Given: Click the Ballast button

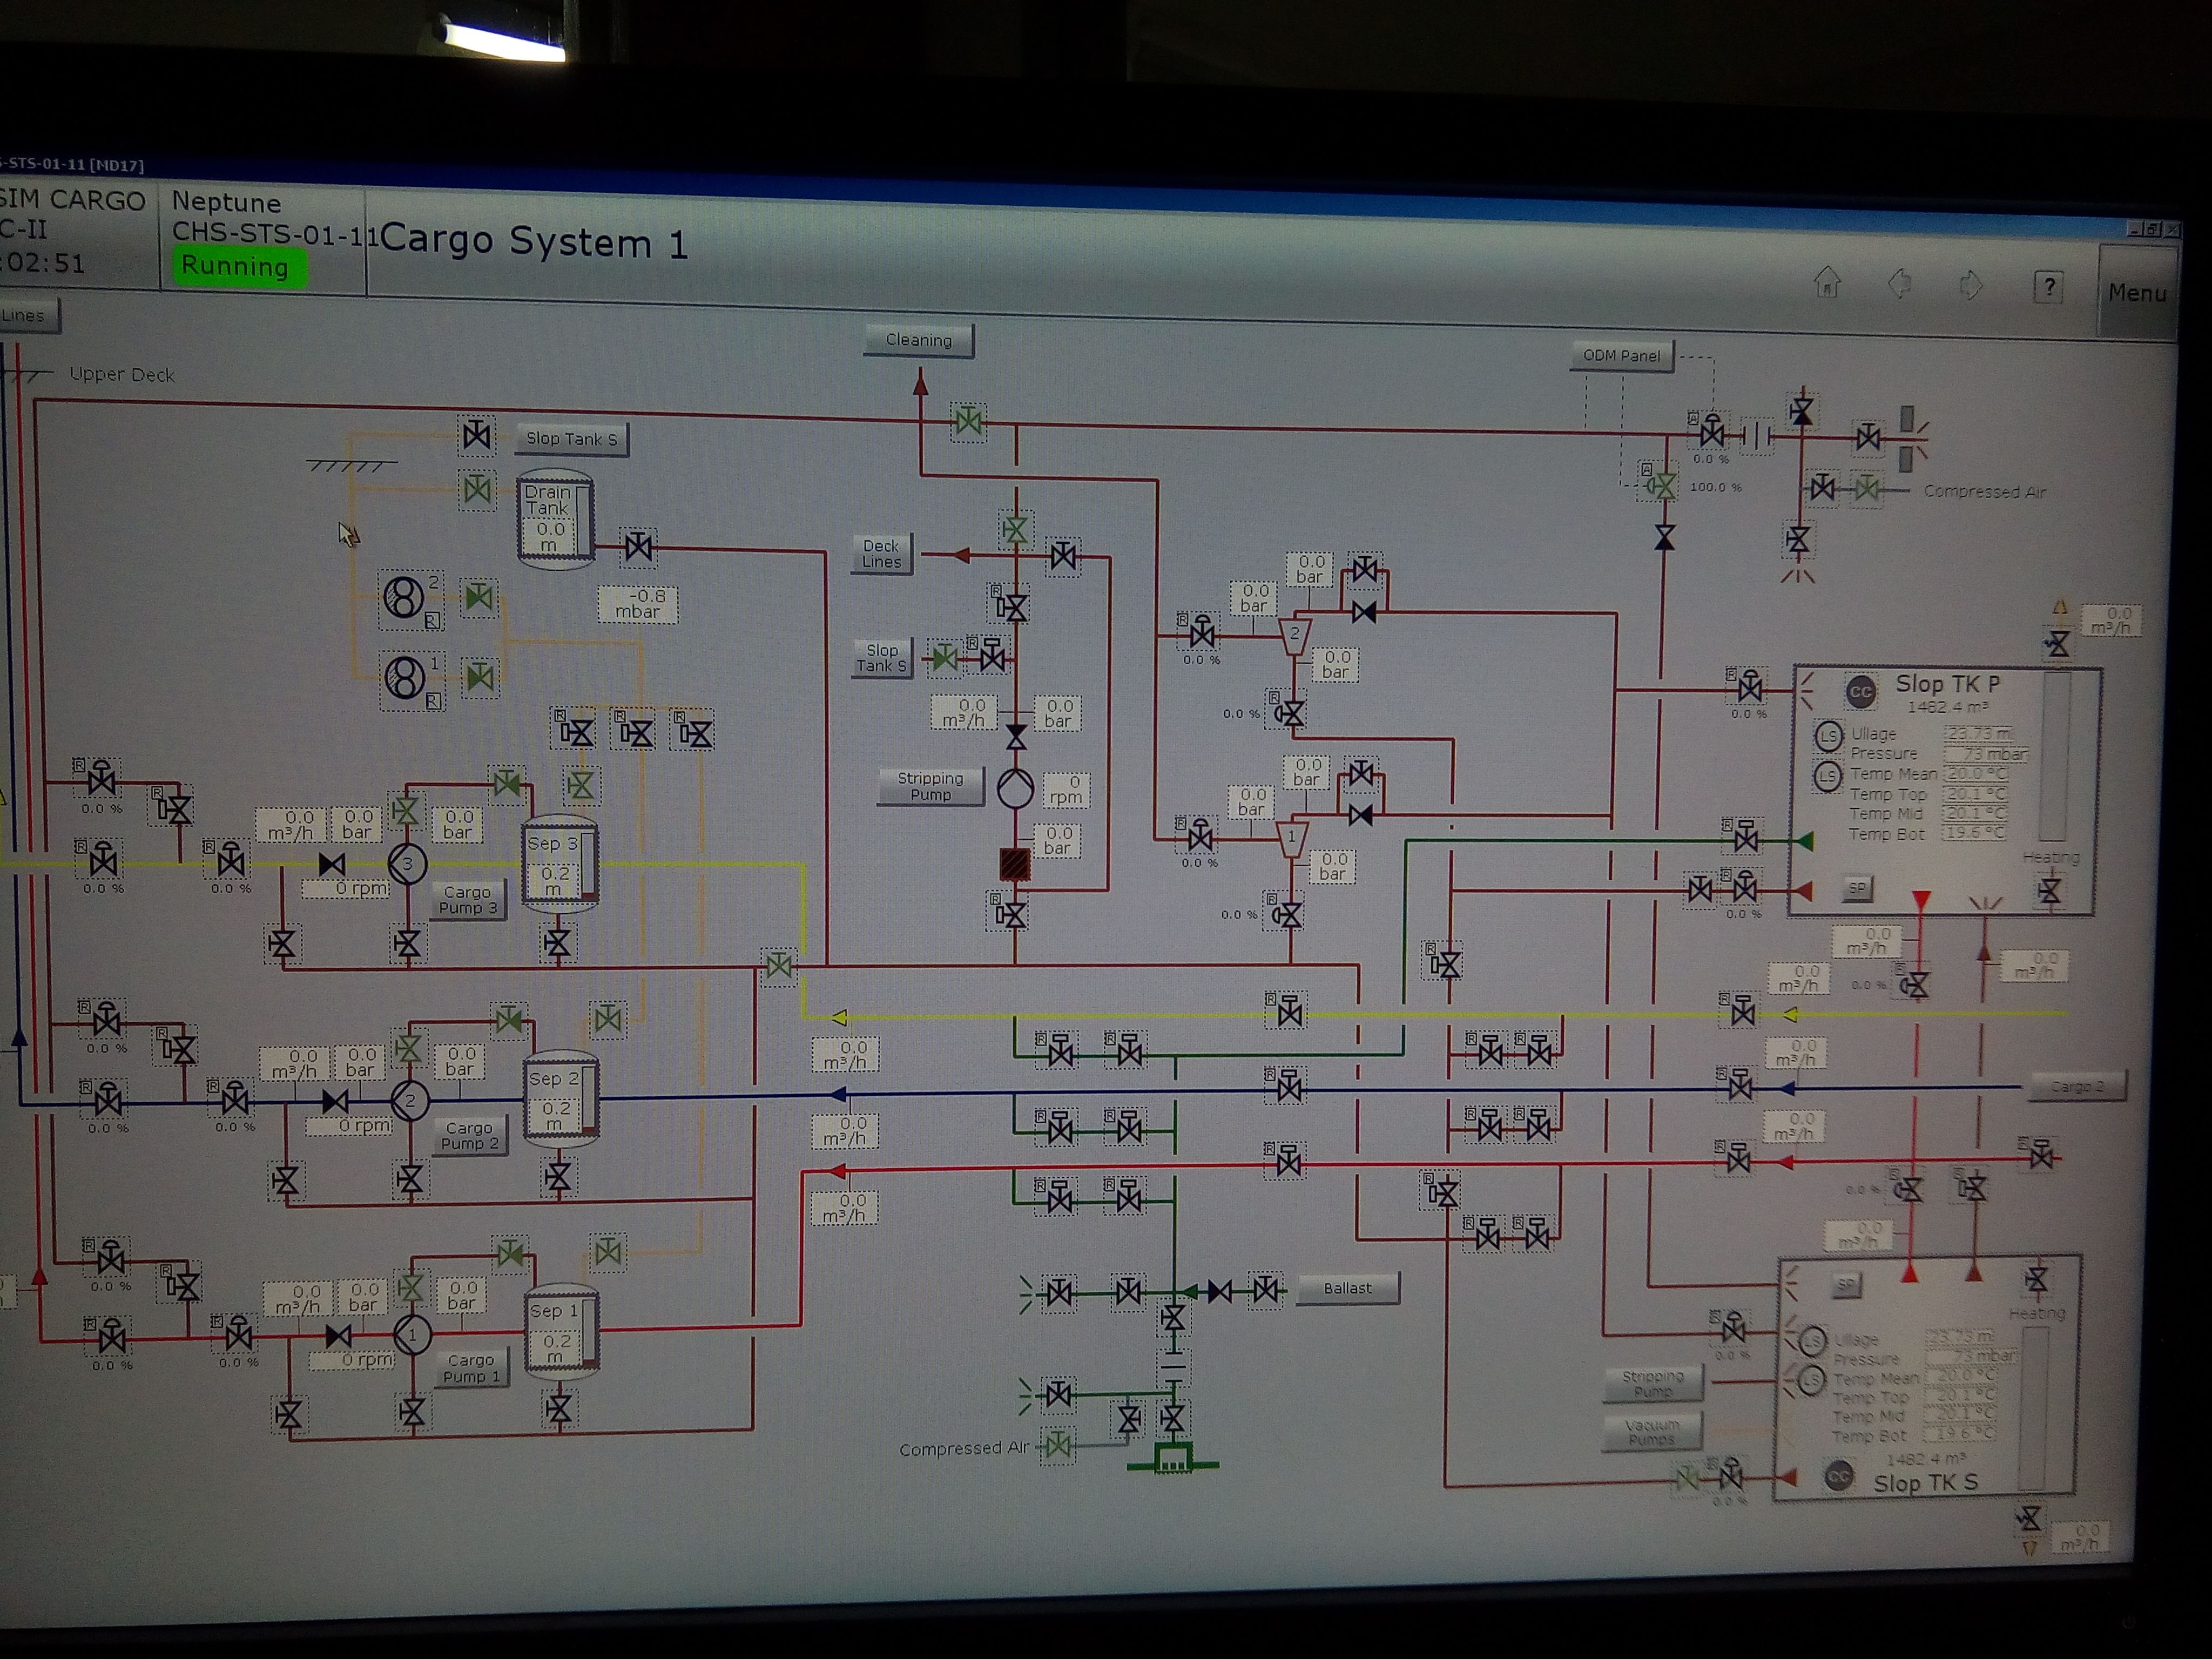Looking at the screenshot, I should (1347, 1288).
